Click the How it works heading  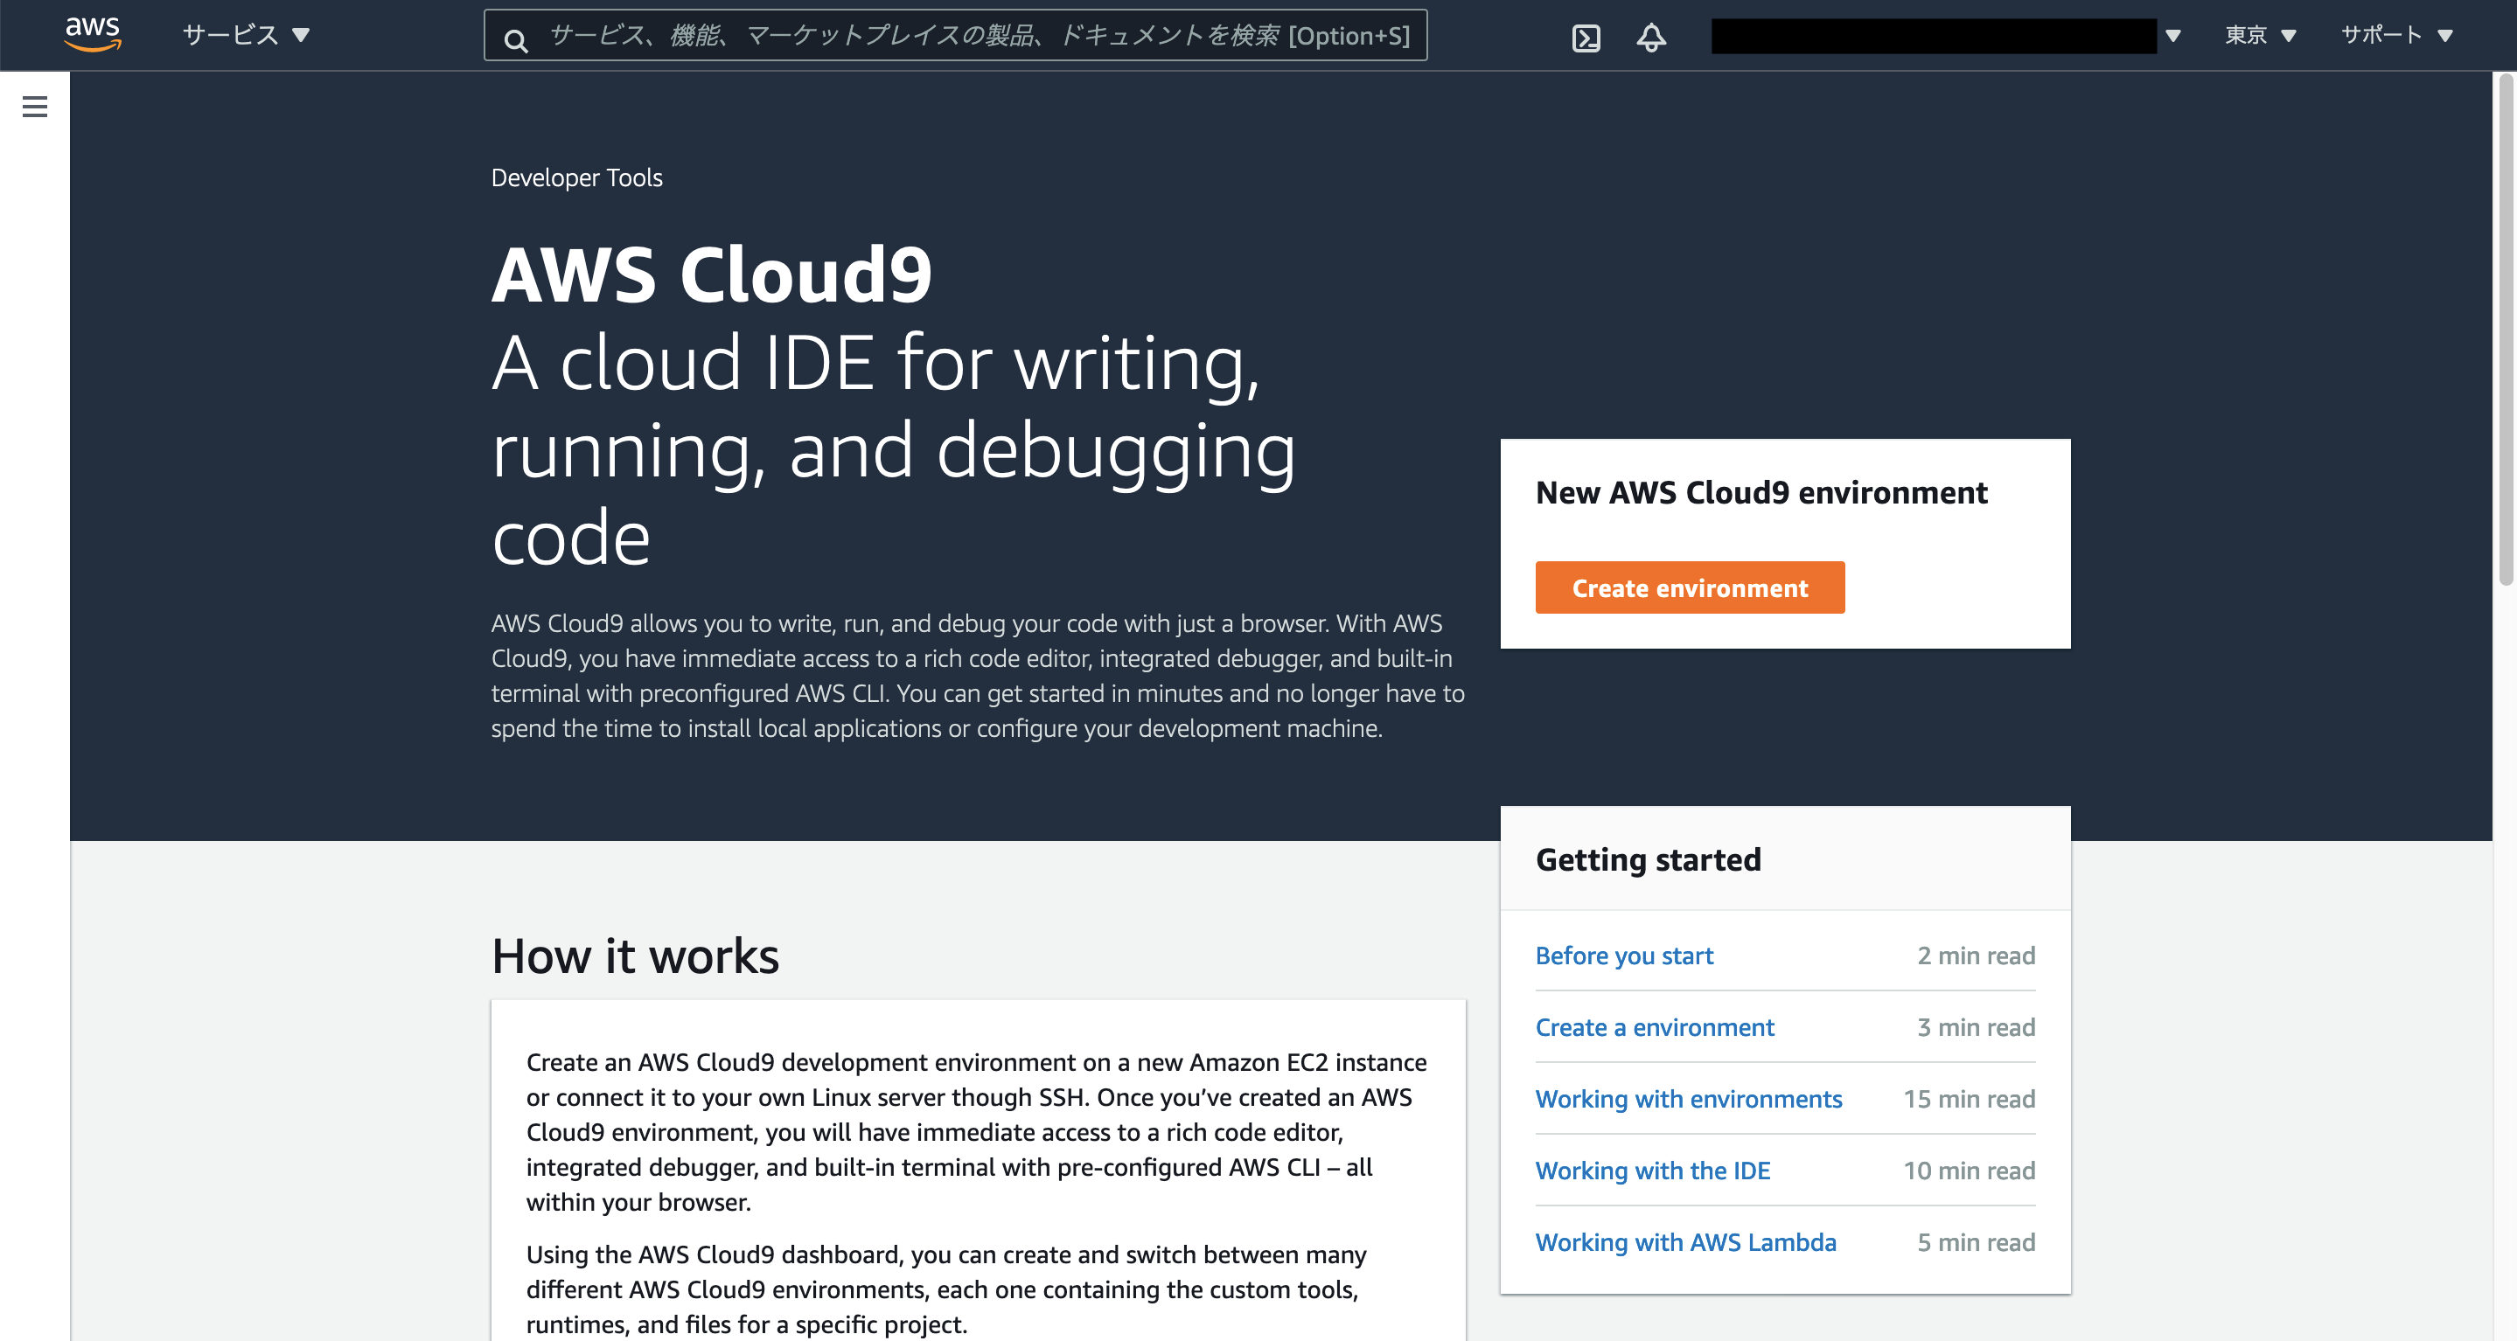(635, 955)
